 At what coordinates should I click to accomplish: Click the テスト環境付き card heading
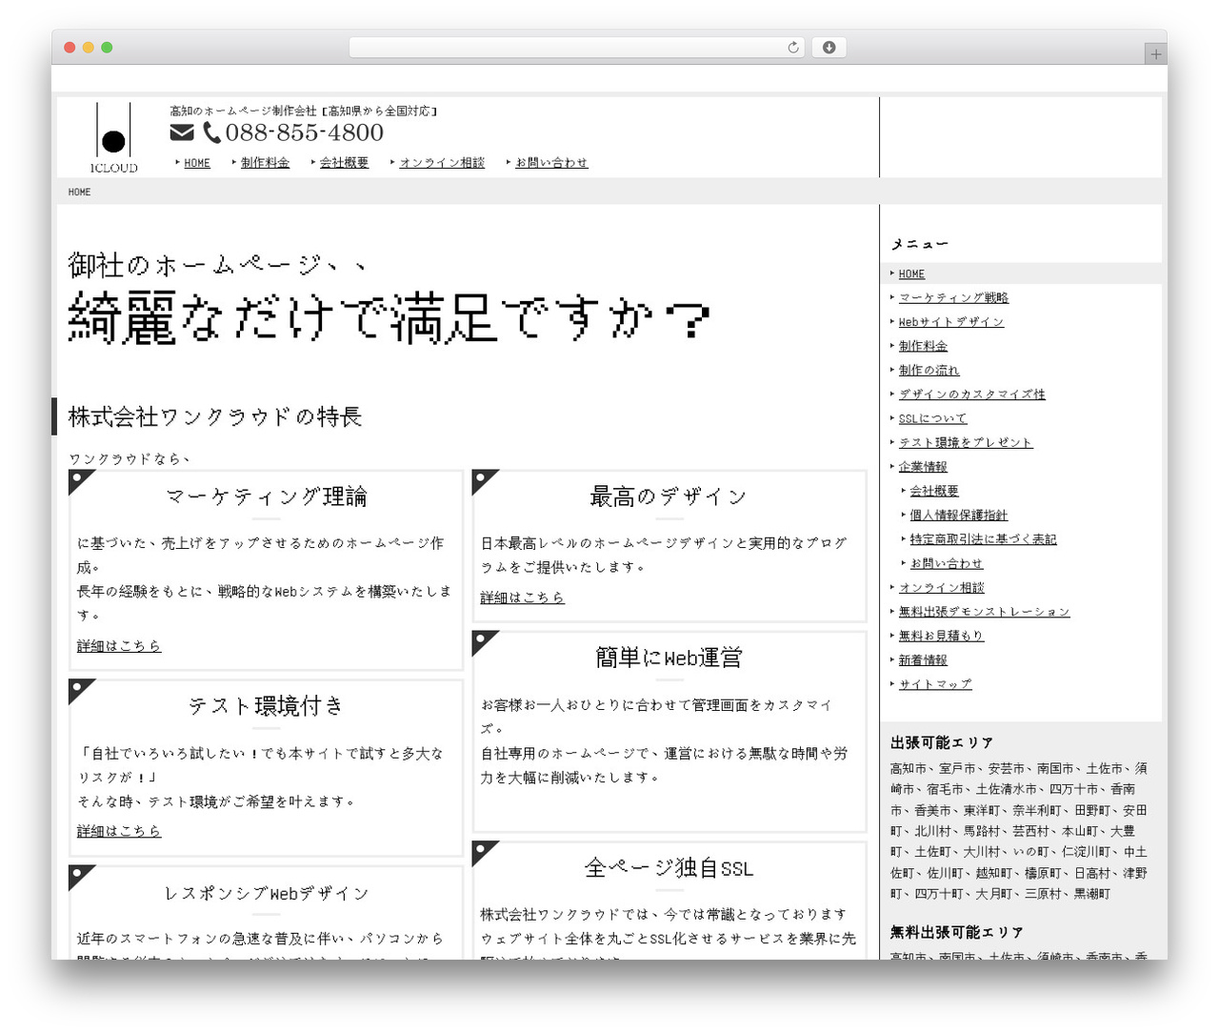(x=266, y=706)
